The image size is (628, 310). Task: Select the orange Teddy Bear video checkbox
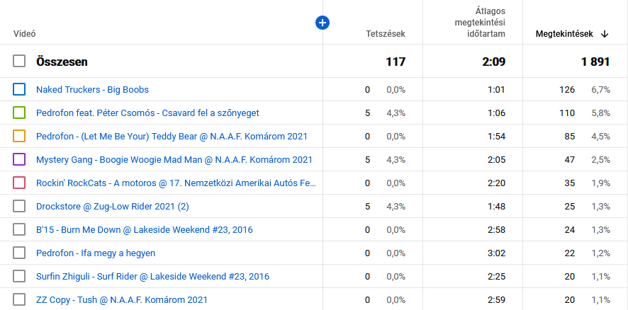click(19, 137)
